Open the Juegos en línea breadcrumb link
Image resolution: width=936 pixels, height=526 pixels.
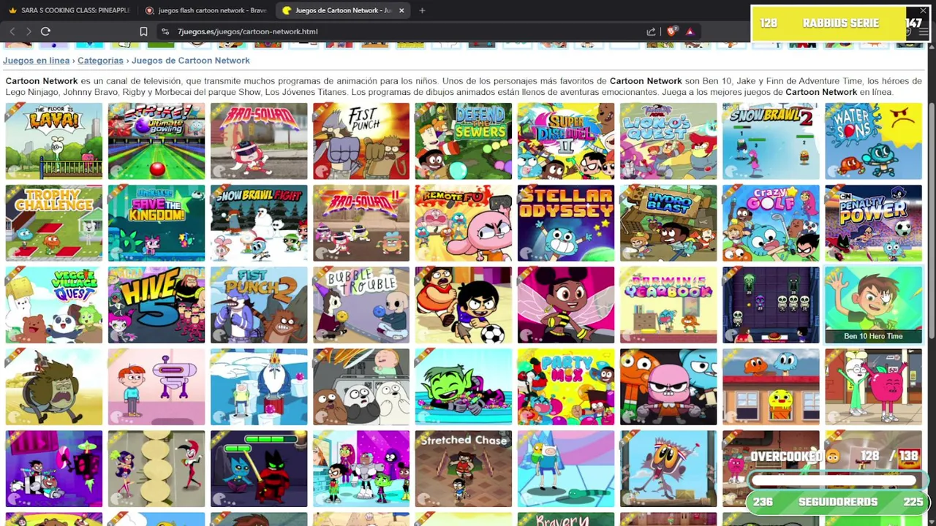pyautogui.click(x=36, y=61)
